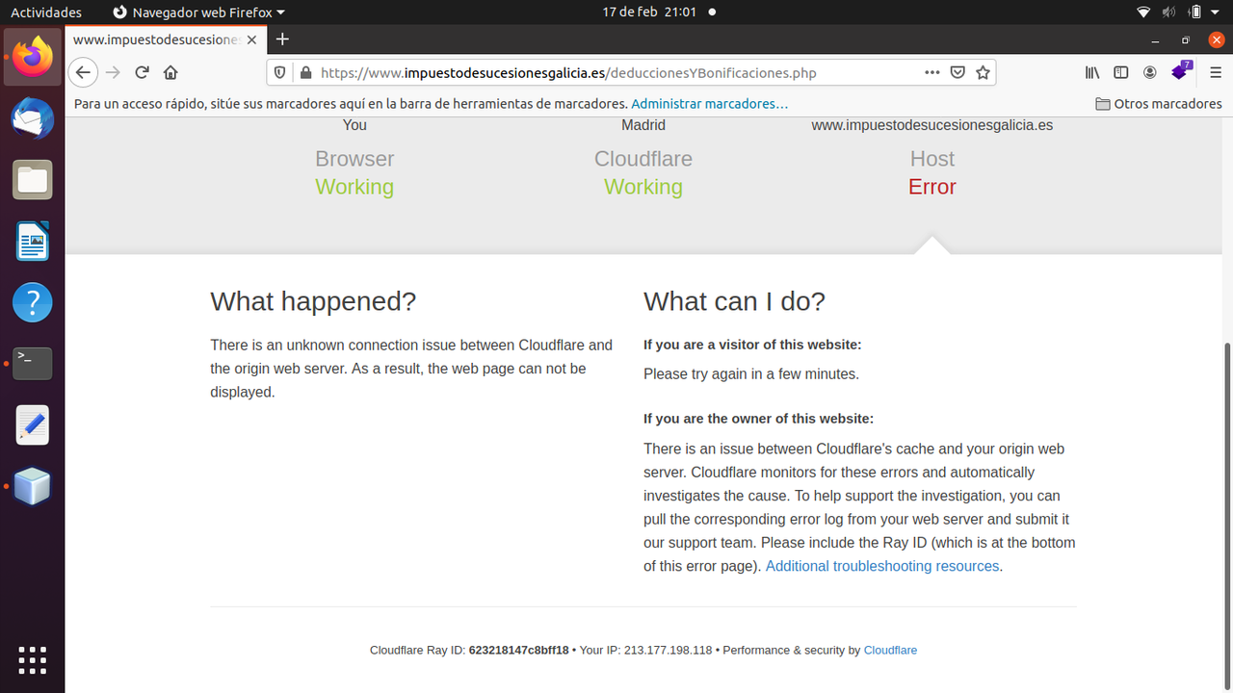Select the www.impuestodesucesiones tab
This screenshot has width=1233, height=693.
(165, 39)
